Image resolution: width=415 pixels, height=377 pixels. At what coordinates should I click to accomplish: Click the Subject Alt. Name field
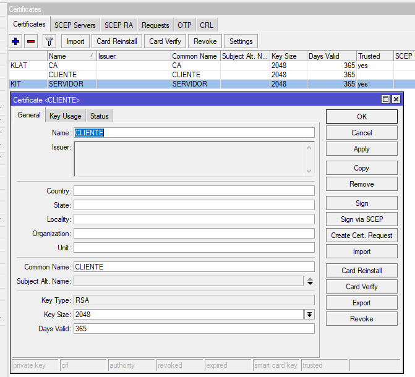pyautogui.click(x=189, y=281)
